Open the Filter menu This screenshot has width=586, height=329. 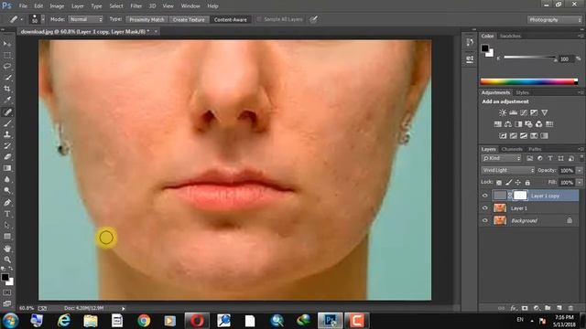(x=136, y=6)
